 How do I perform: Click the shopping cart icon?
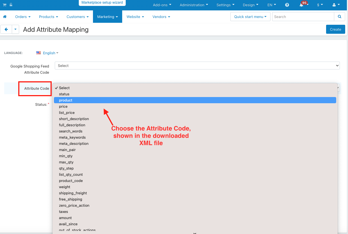point(4,5)
